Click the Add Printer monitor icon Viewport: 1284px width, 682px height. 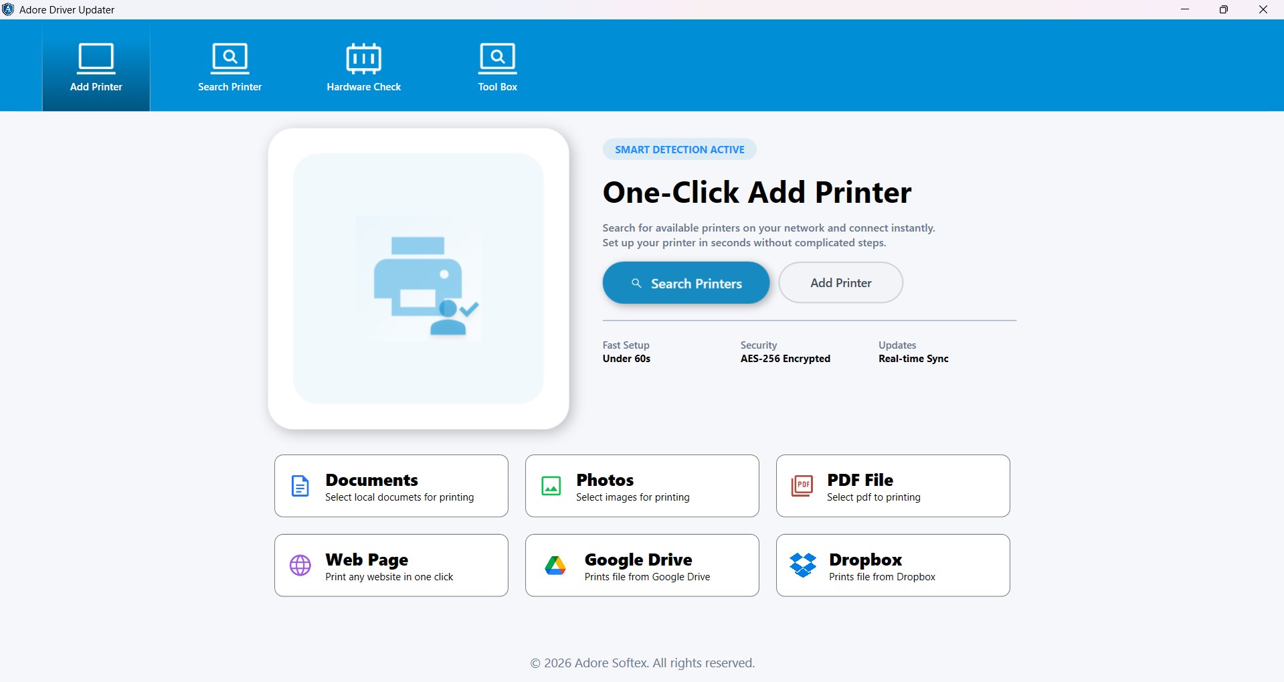point(96,58)
